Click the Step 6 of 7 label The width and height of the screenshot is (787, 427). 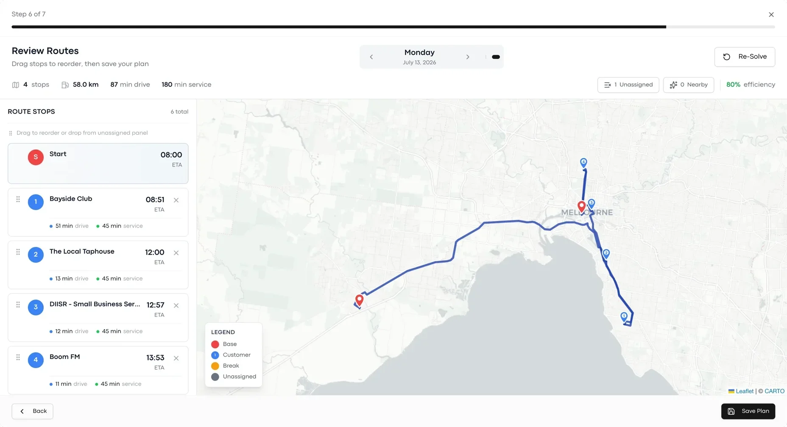(28, 14)
